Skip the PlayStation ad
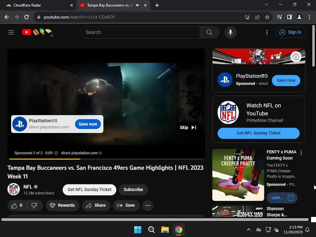This screenshot has width=316, height=237. pos(188,127)
